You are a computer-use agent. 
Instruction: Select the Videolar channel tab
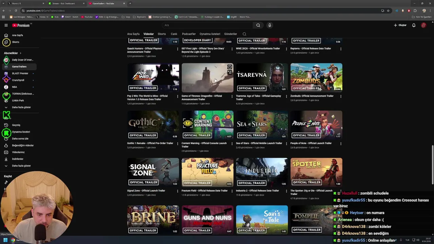click(x=149, y=34)
